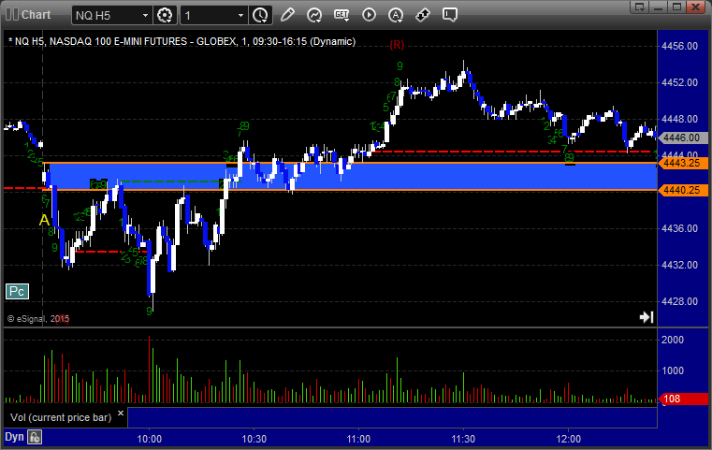Click the 4436.00 price axis label
This screenshot has width=712, height=450.
pyautogui.click(x=680, y=228)
